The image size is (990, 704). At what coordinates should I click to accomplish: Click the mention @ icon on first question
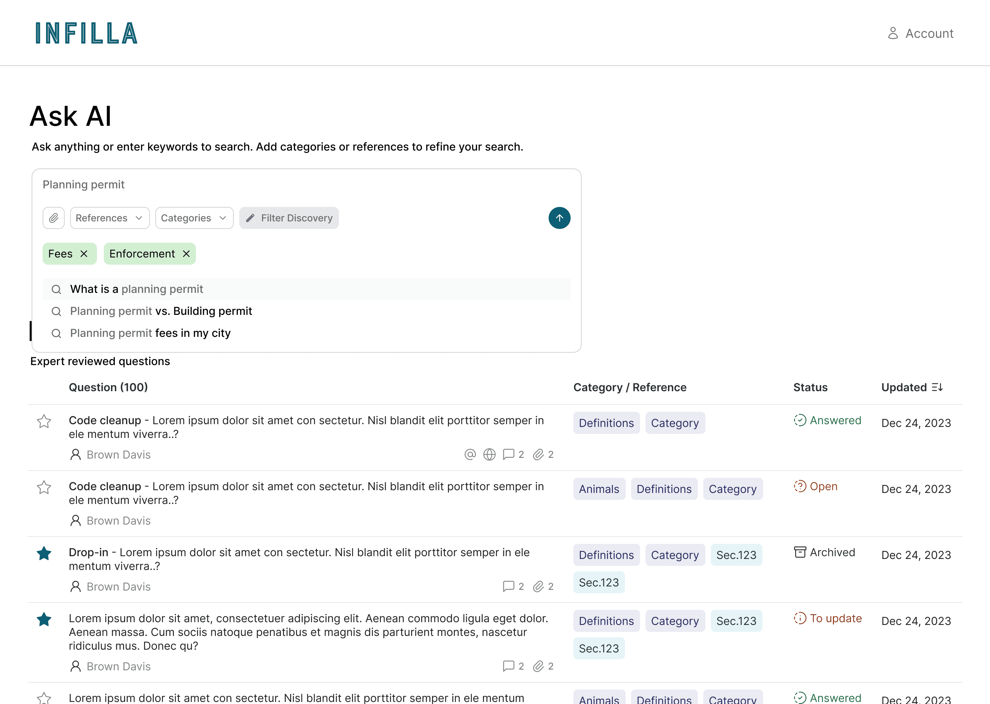point(470,454)
